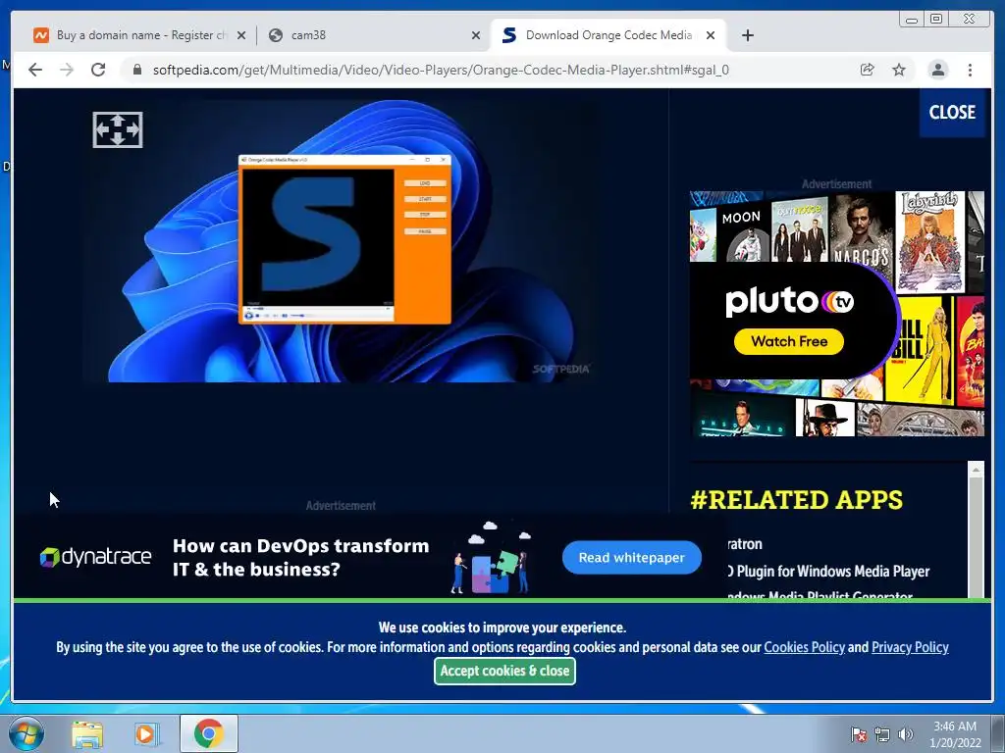The width and height of the screenshot is (1005, 753).
Task: Reload the Softpedia page
Action: (98, 70)
